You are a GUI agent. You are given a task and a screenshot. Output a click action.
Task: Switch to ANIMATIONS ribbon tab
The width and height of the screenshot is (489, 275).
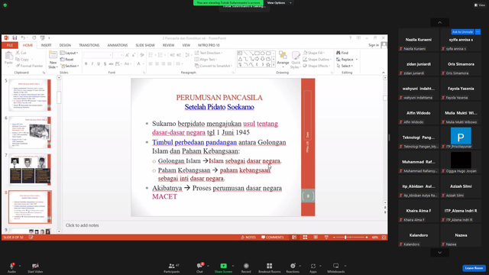click(x=118, y=45)
